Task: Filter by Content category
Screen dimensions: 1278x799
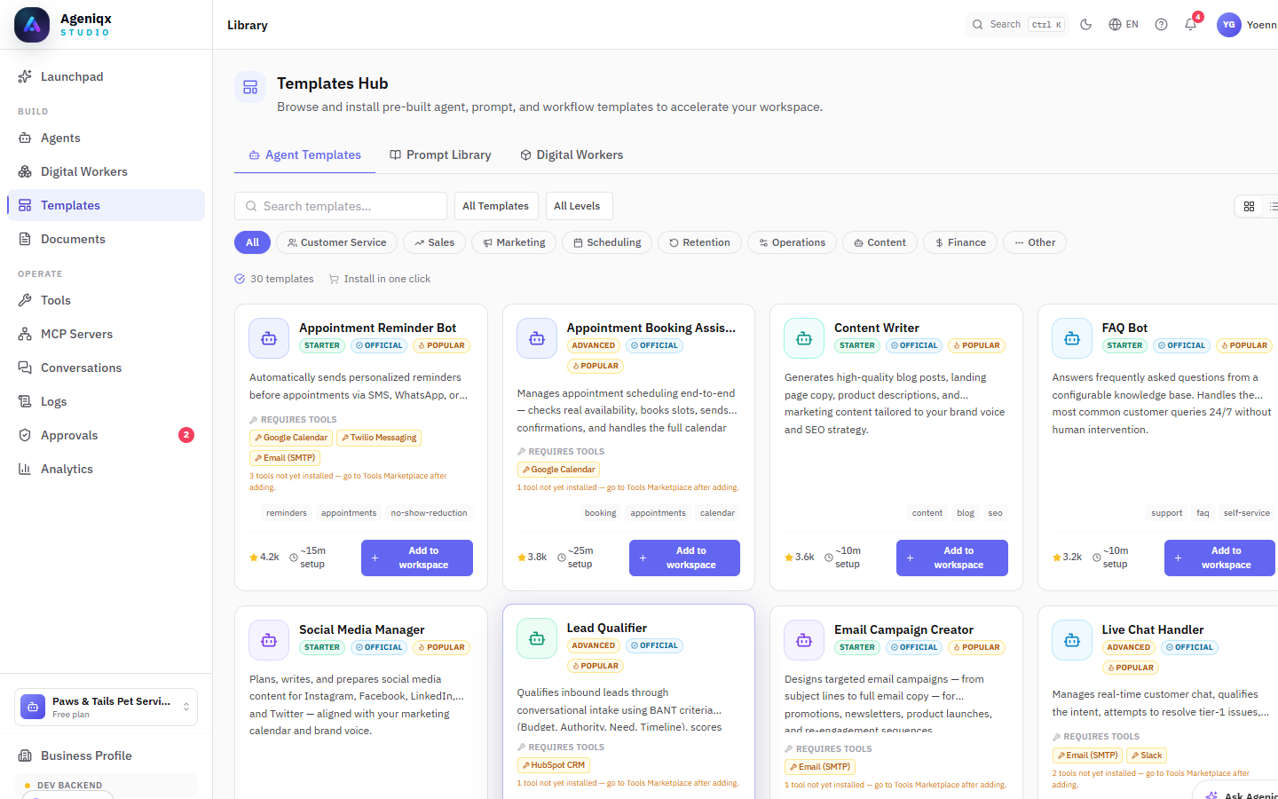Action: pyautogui.click(x=880, y=242)
